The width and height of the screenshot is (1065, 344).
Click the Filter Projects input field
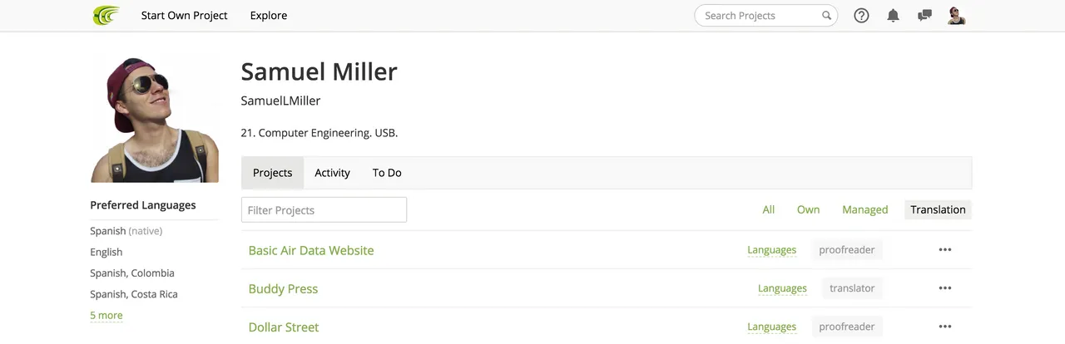pyautogui.click(x=324, y=210)
